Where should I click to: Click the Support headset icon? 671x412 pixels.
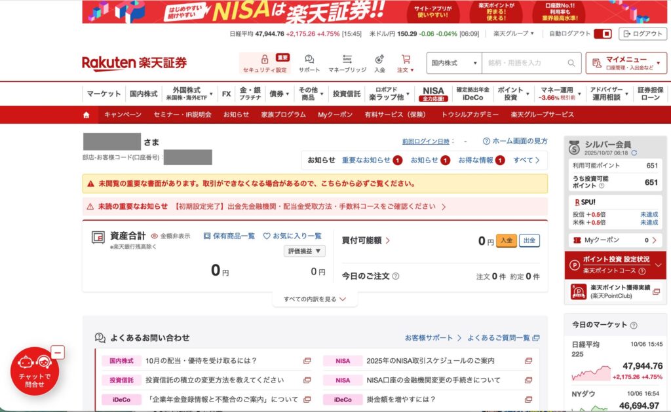[309, 59]
